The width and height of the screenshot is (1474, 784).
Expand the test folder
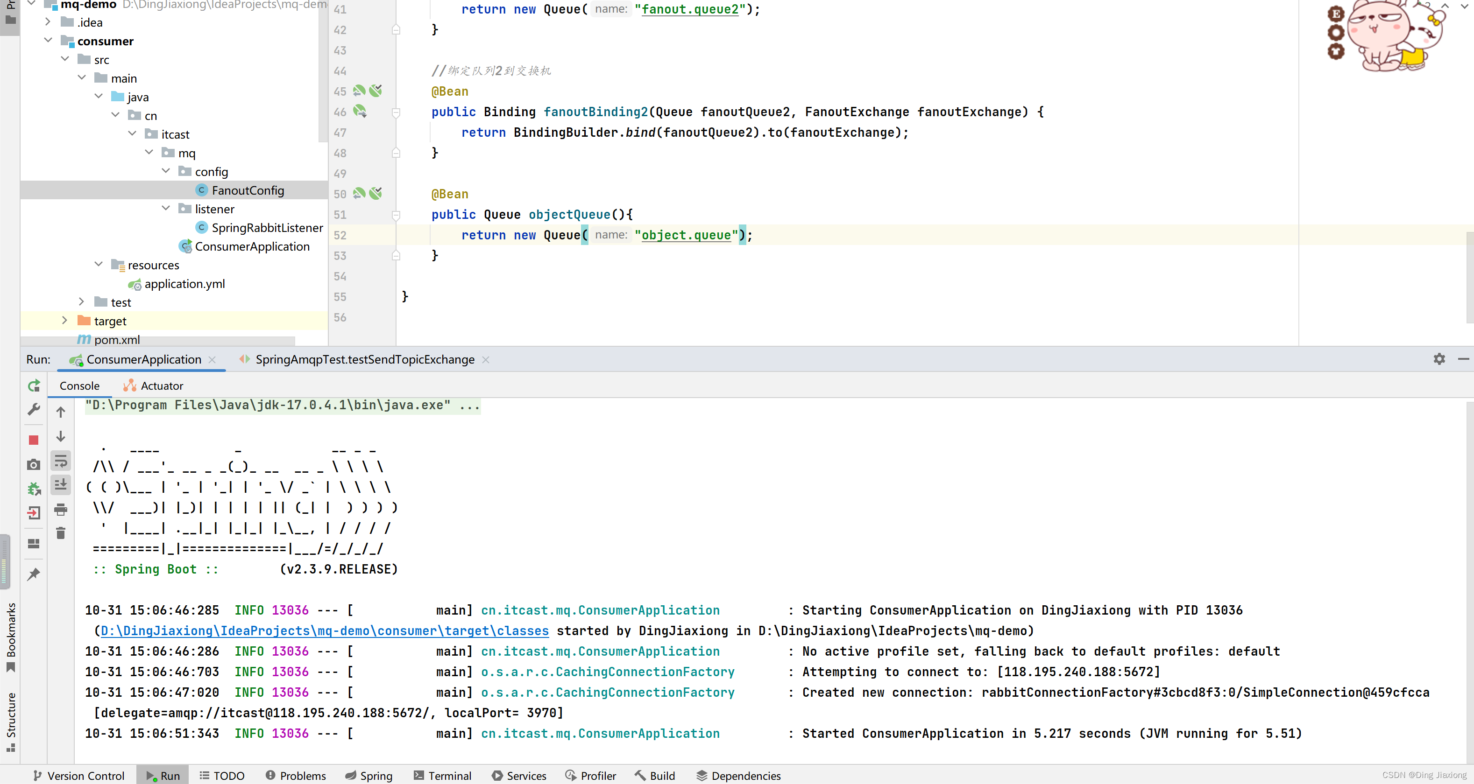tap(82, 301)
